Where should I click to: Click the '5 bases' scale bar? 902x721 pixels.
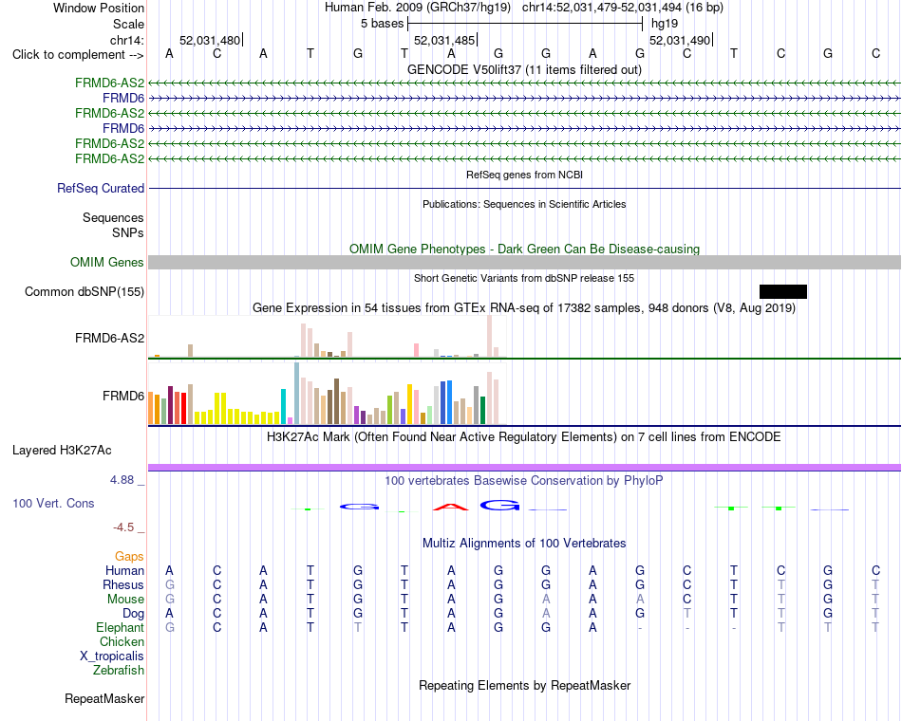(525, 24)
